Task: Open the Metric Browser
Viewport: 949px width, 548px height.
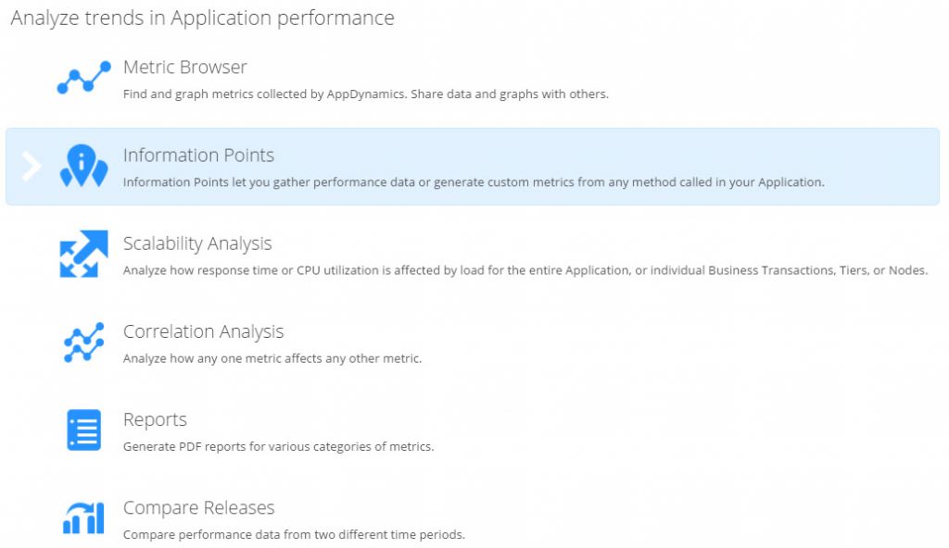Action: 185,67
